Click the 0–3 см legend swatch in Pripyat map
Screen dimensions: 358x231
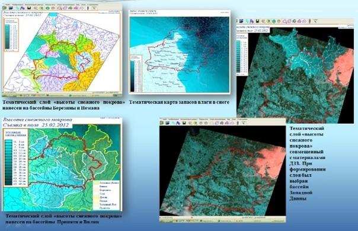coord(8,142)
